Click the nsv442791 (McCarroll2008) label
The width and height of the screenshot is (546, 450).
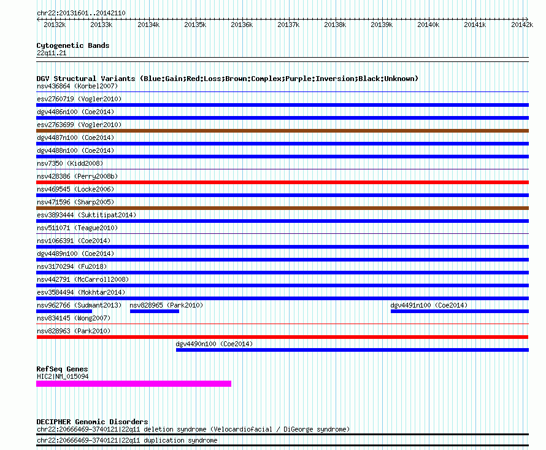[x=83, y=279]
